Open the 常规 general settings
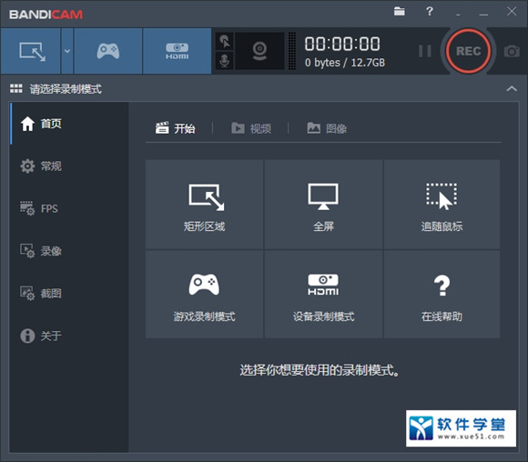This screenshot has width=528, height=462. (69, 166)
